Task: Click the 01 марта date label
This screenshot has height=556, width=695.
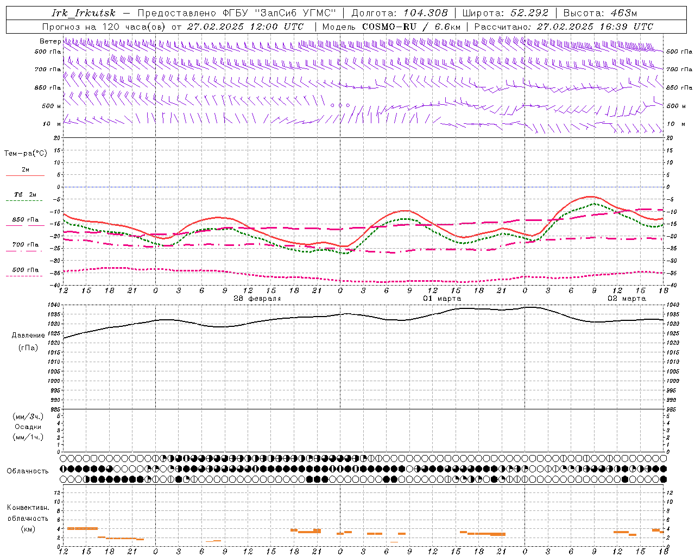Action: [442, 299]
